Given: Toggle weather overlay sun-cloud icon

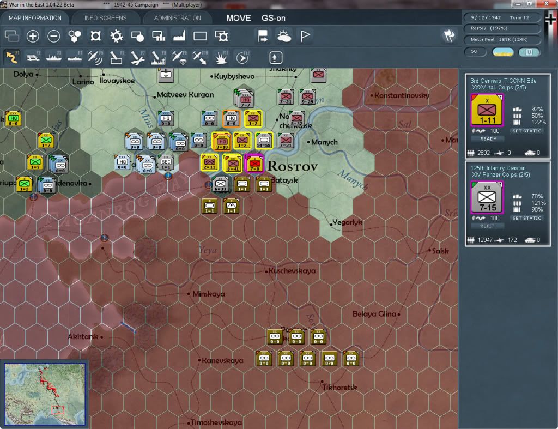Looking at the screenshot, I should [284, 36].
